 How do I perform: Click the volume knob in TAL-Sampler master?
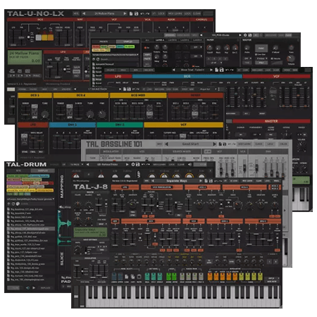click(x=290, y=58)
